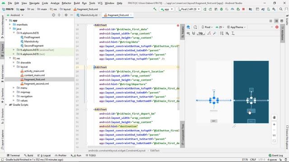Open the Refactor menu

click(66, 3)
